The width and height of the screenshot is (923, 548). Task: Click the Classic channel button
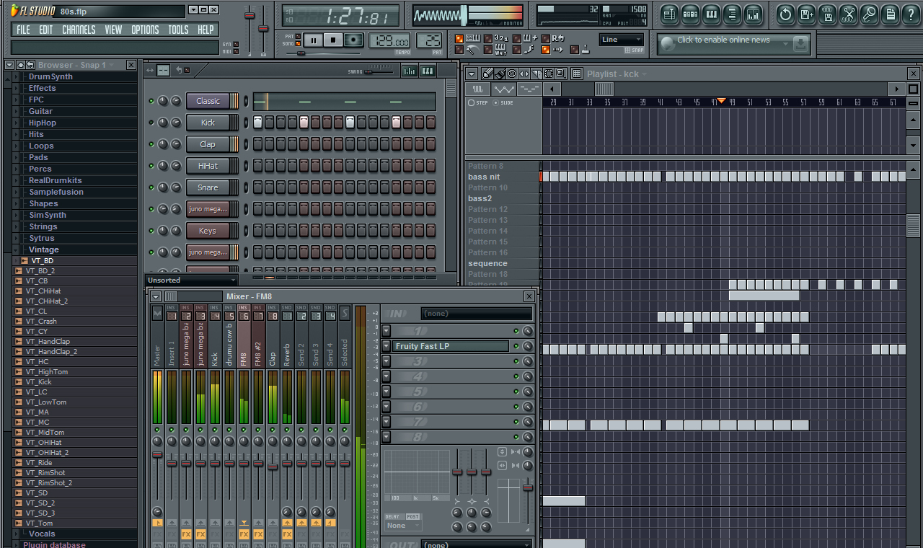pos(208,101)
